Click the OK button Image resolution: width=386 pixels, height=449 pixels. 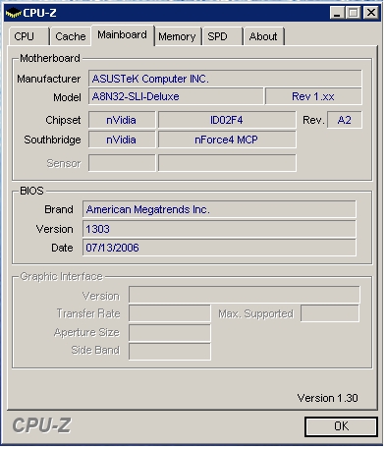click(341, 426)
